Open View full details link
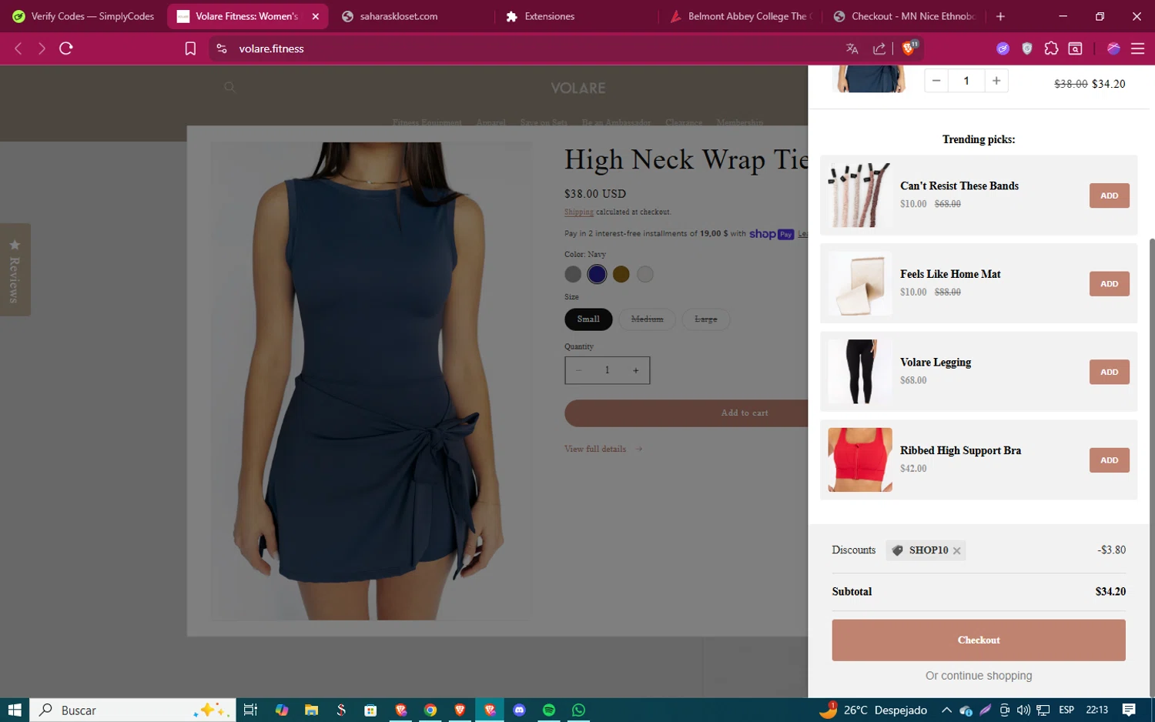1155x722 pixels. 603,449
